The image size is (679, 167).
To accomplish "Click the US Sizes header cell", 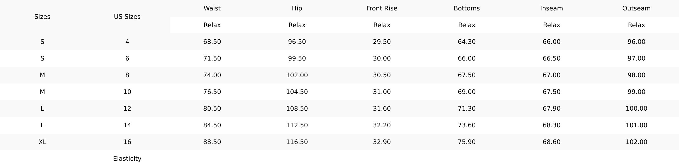I will point(127,17).
